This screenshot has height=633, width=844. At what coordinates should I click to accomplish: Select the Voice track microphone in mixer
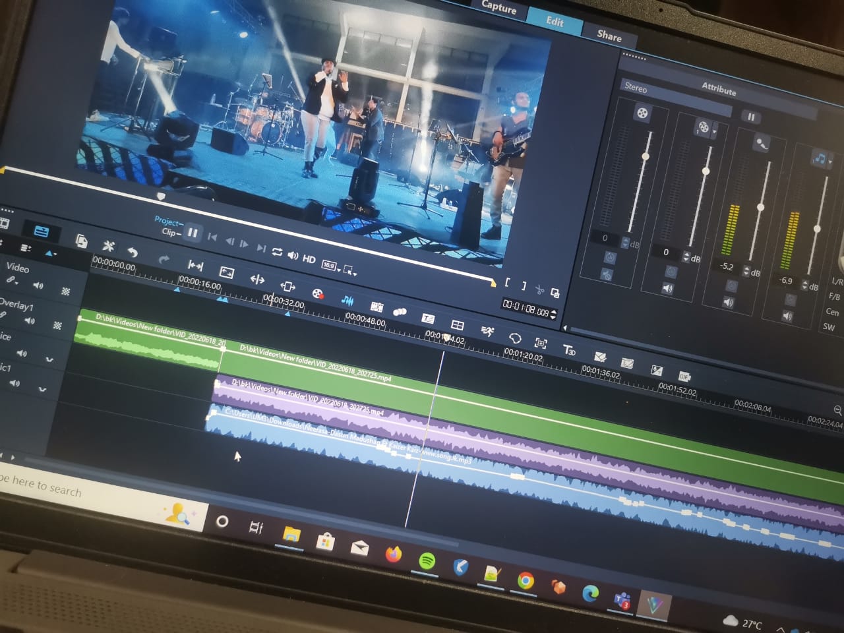click(762, 142)
